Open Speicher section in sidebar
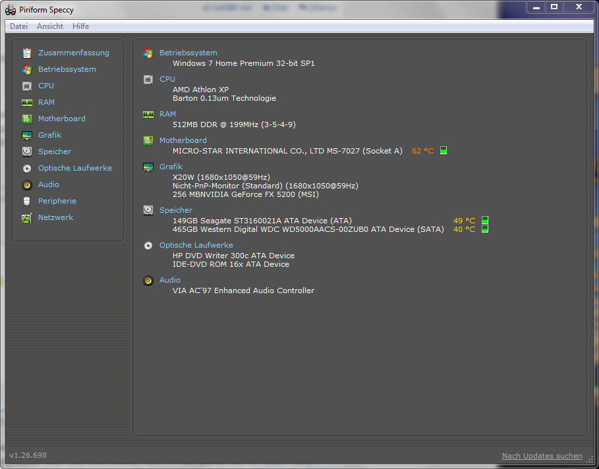This screenshot has height=469, width=599. tap(54, 152)
